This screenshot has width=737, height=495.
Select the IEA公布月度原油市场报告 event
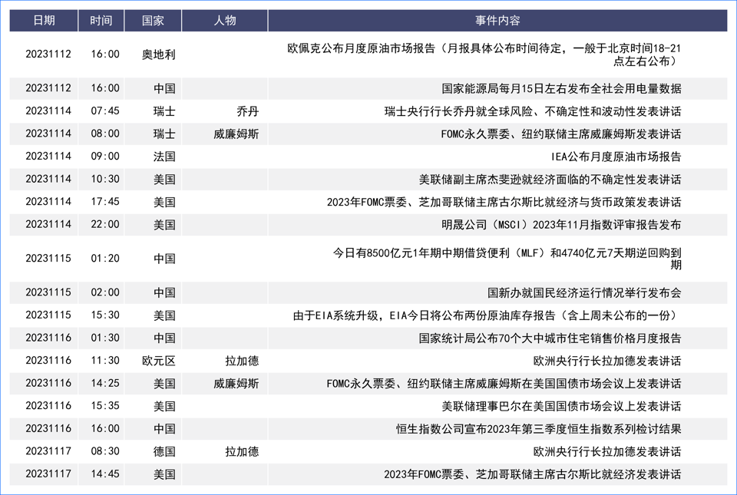click(616, 157)
